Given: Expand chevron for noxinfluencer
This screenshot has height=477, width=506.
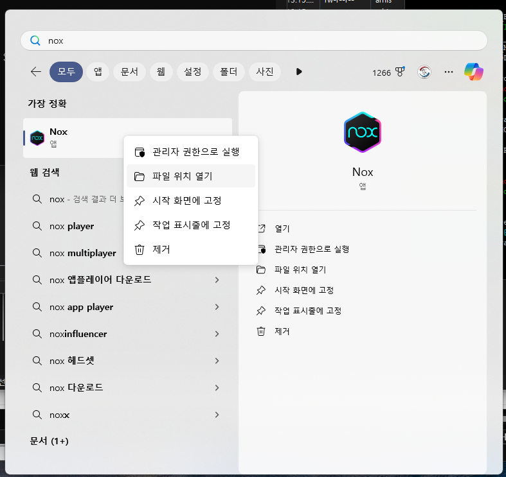Looking at the screenshot, I should point(217,334).
